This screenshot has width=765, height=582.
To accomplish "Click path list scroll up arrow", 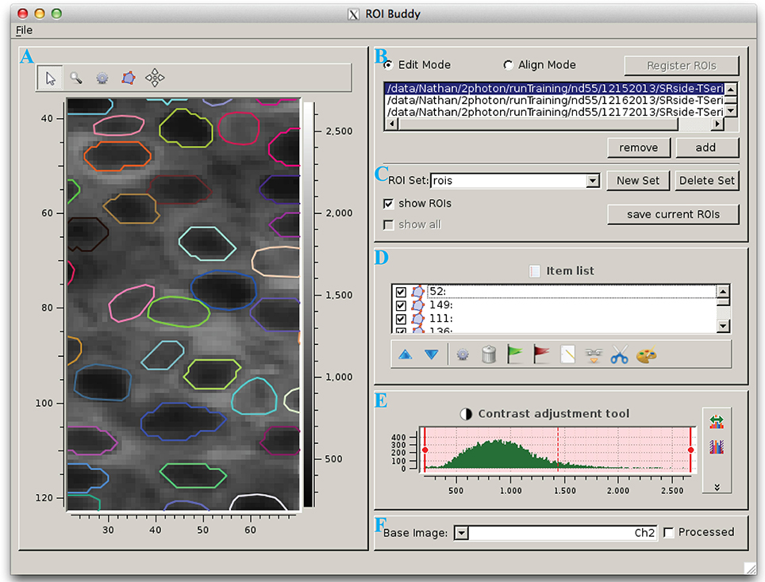I will [730, 89].
